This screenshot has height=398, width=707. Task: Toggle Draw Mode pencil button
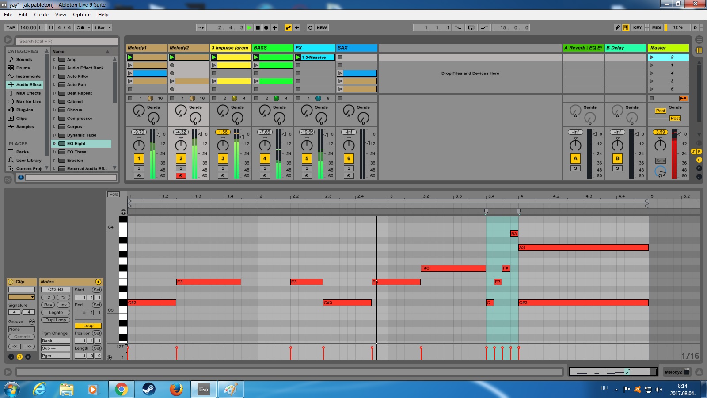coord(617,27)
